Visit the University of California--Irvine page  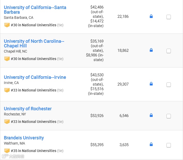[35, 77]
